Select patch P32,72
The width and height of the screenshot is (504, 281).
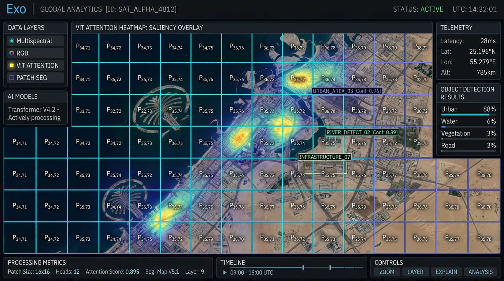[x=114, y=110]
